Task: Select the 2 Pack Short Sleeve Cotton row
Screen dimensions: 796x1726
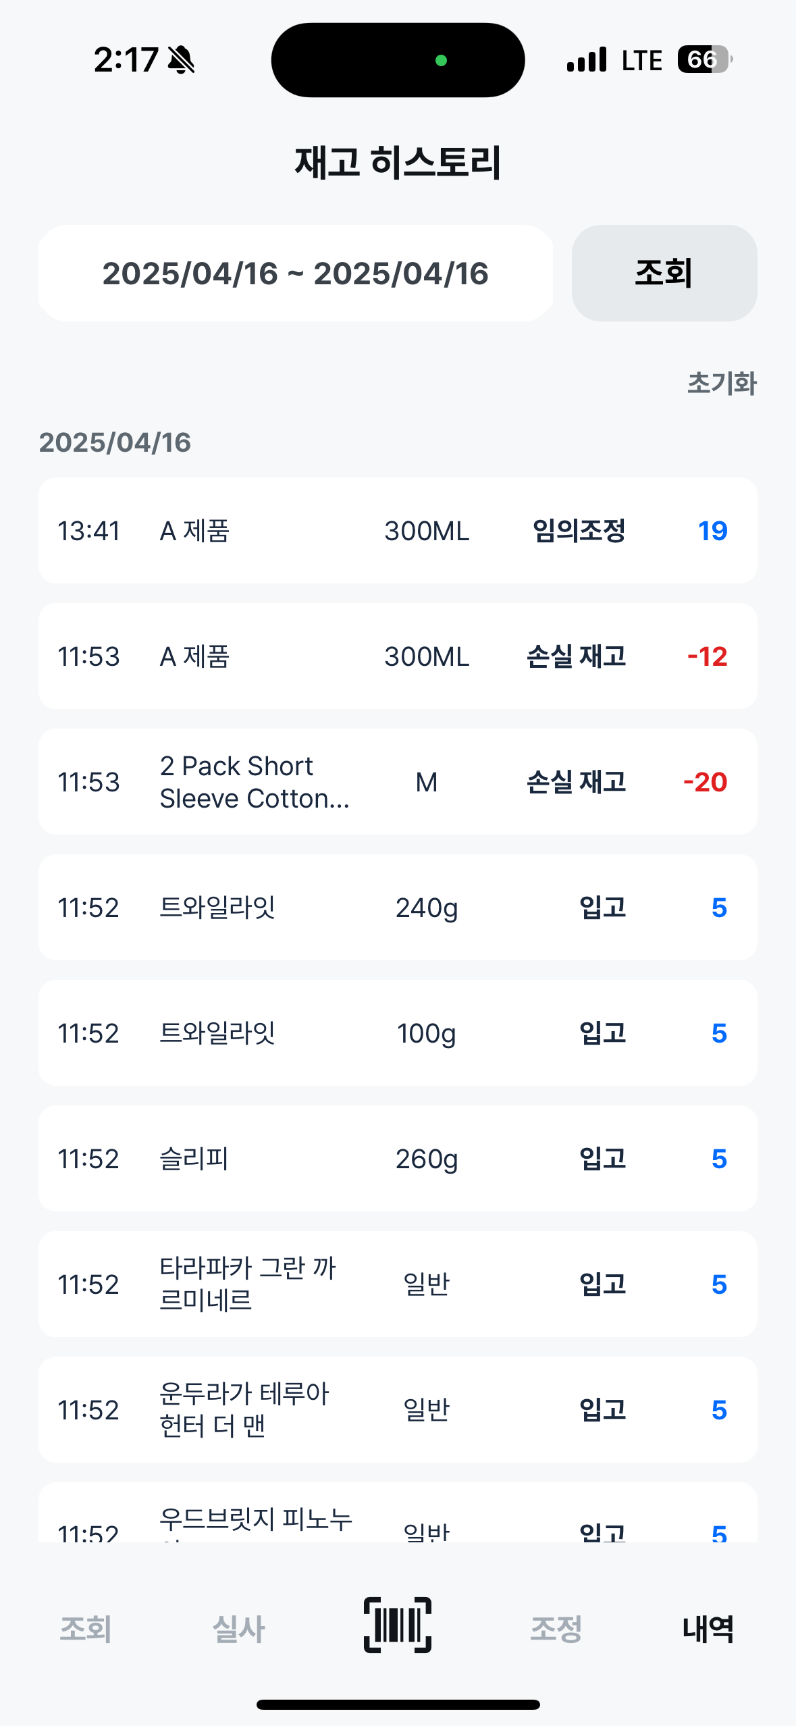Action: pyautogui.click(x=397, y=782)
